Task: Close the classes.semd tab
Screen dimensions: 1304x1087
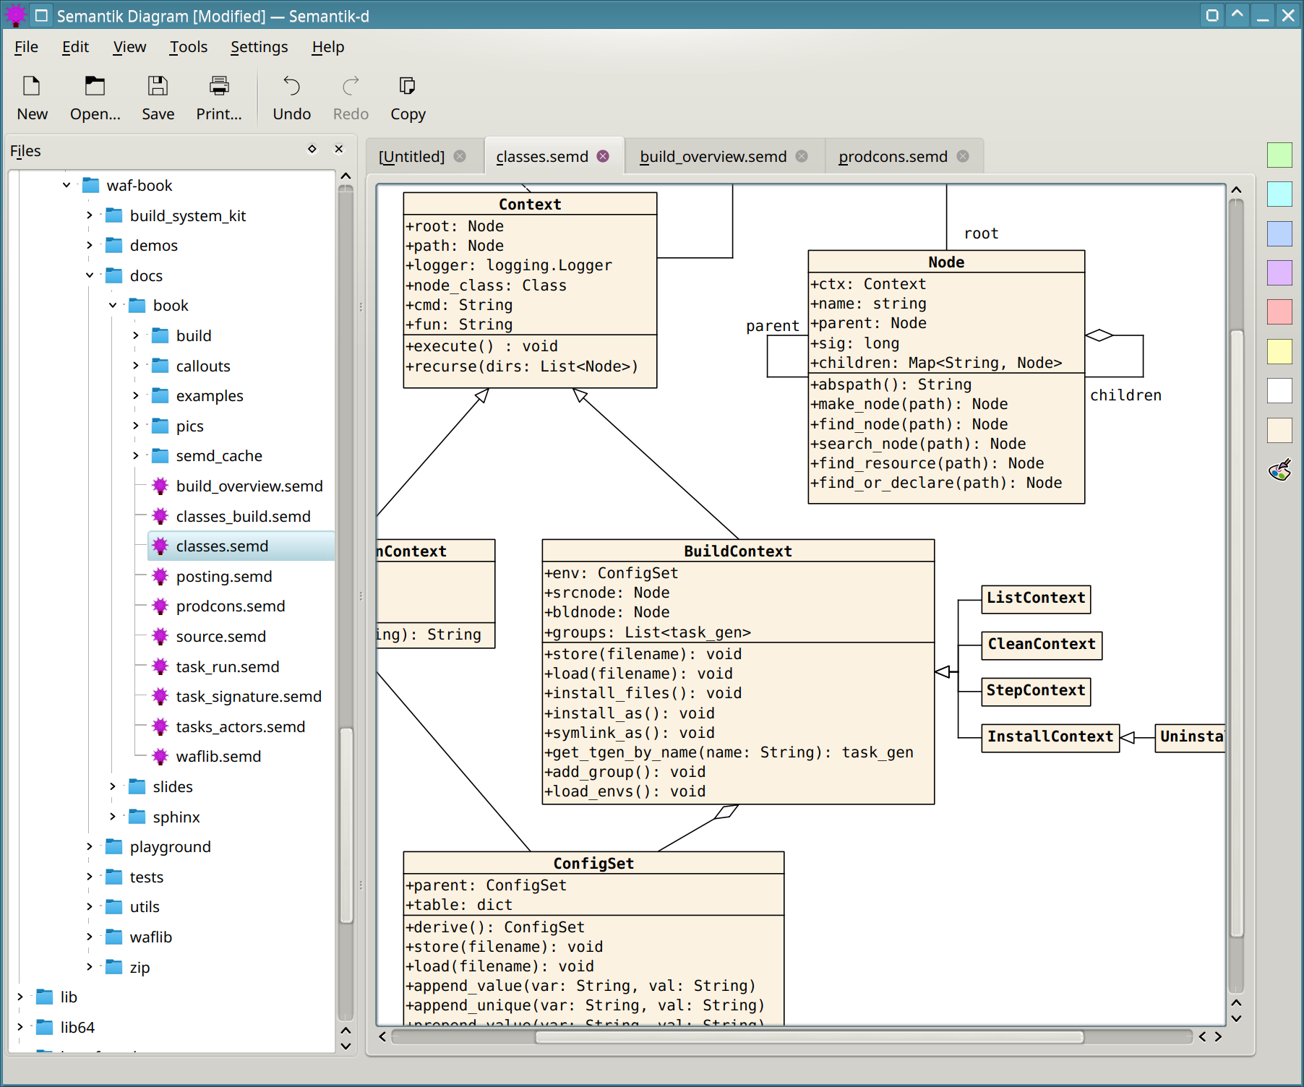Action: click(x=603, y=156)
